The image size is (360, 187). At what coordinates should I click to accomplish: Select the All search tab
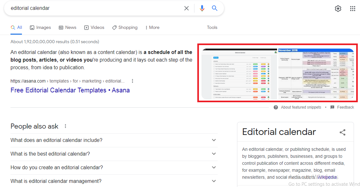16,28
